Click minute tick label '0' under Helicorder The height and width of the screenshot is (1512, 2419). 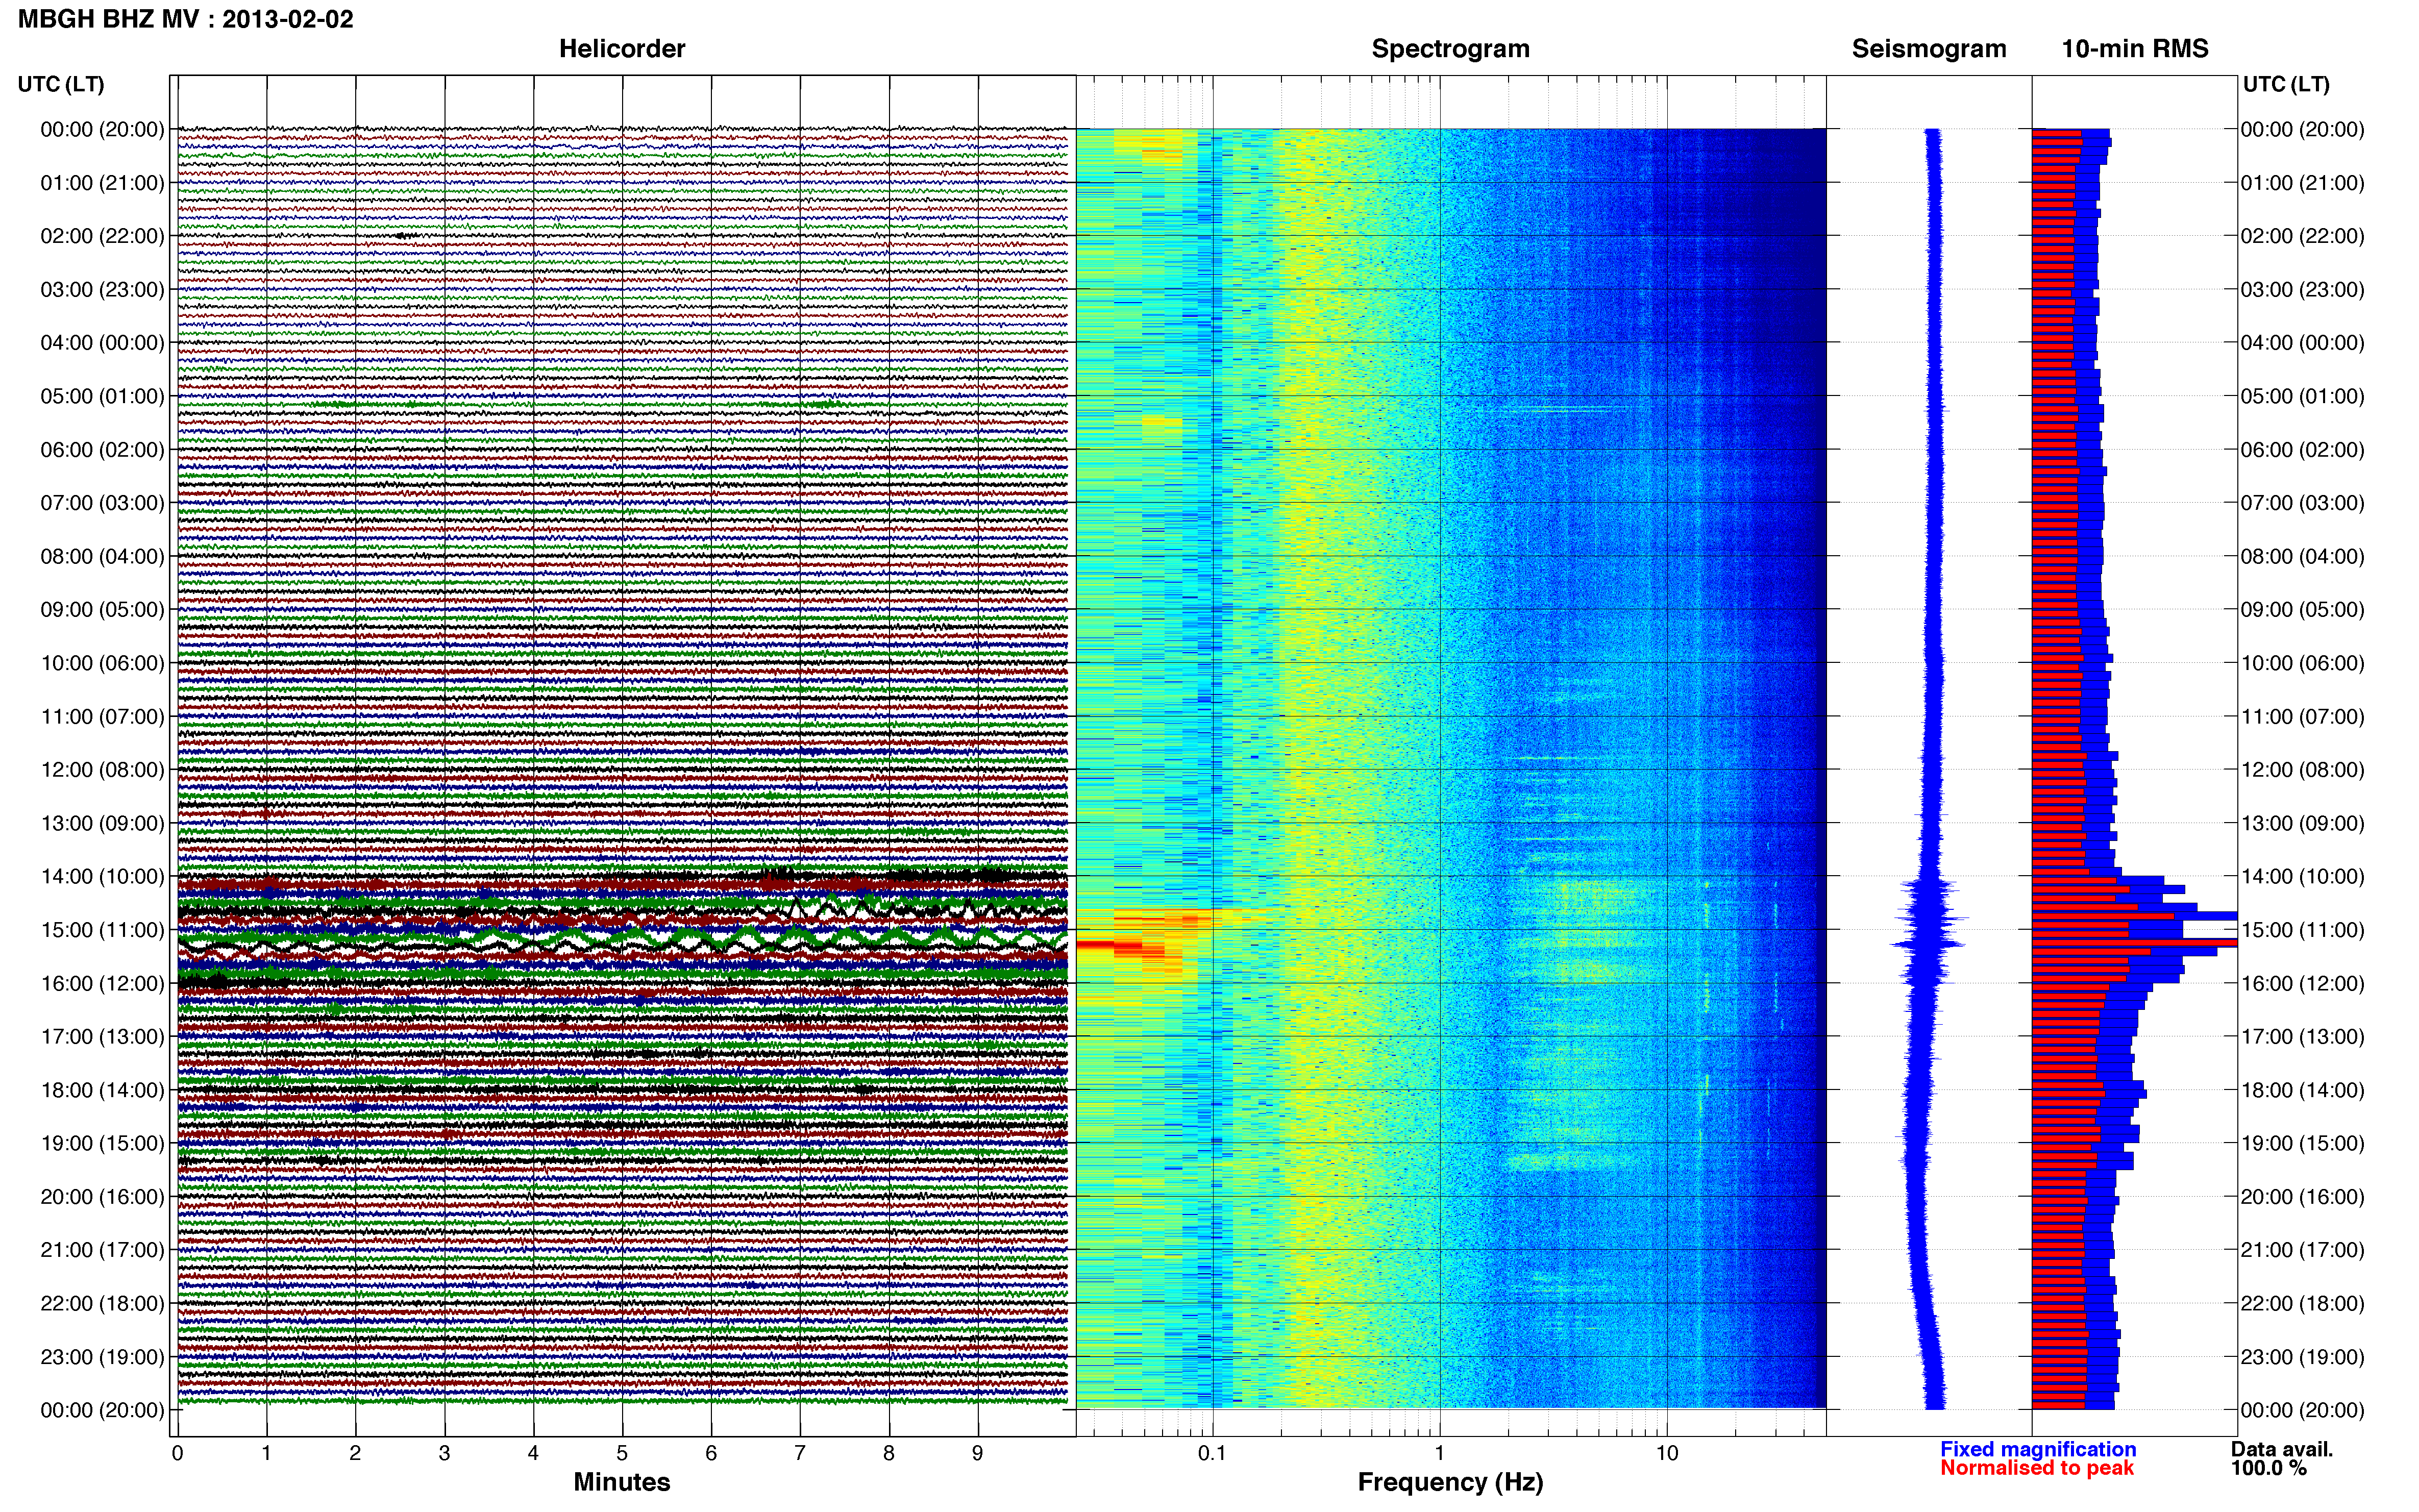(177, 1453)
